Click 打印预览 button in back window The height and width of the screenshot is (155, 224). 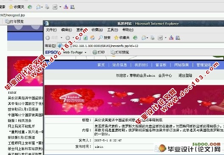[x=14, y=22]
